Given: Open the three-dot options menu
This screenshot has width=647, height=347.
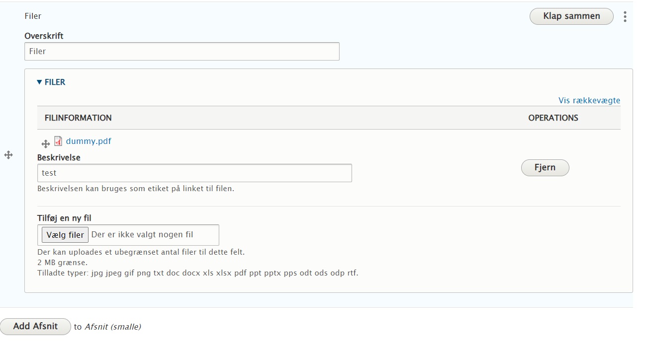Looking at the screenshot, I should point(625,17).
